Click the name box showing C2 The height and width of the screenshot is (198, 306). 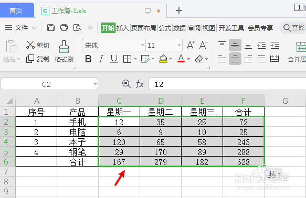tap(46, 84)
